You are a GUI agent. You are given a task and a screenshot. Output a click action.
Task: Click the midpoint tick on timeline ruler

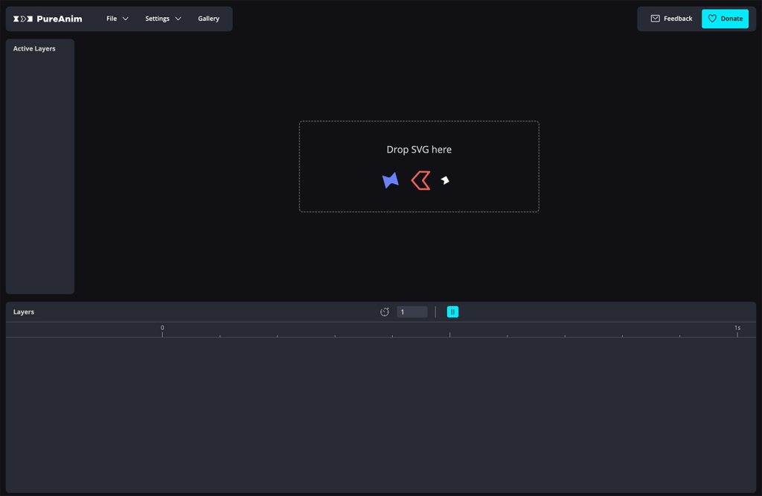450,334
